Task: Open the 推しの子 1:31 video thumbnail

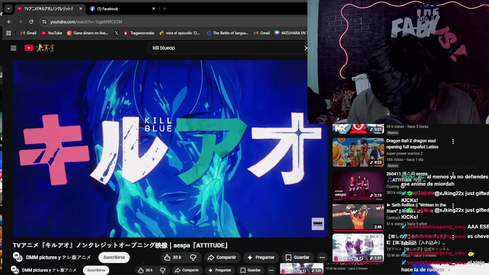Action: 358,247
